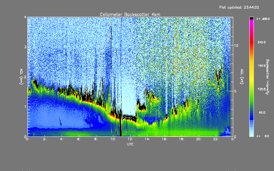The height and width of the screenshot is (171, 274).
Task: Click the "120.0" colorbar value
Action: pos(262,89)
